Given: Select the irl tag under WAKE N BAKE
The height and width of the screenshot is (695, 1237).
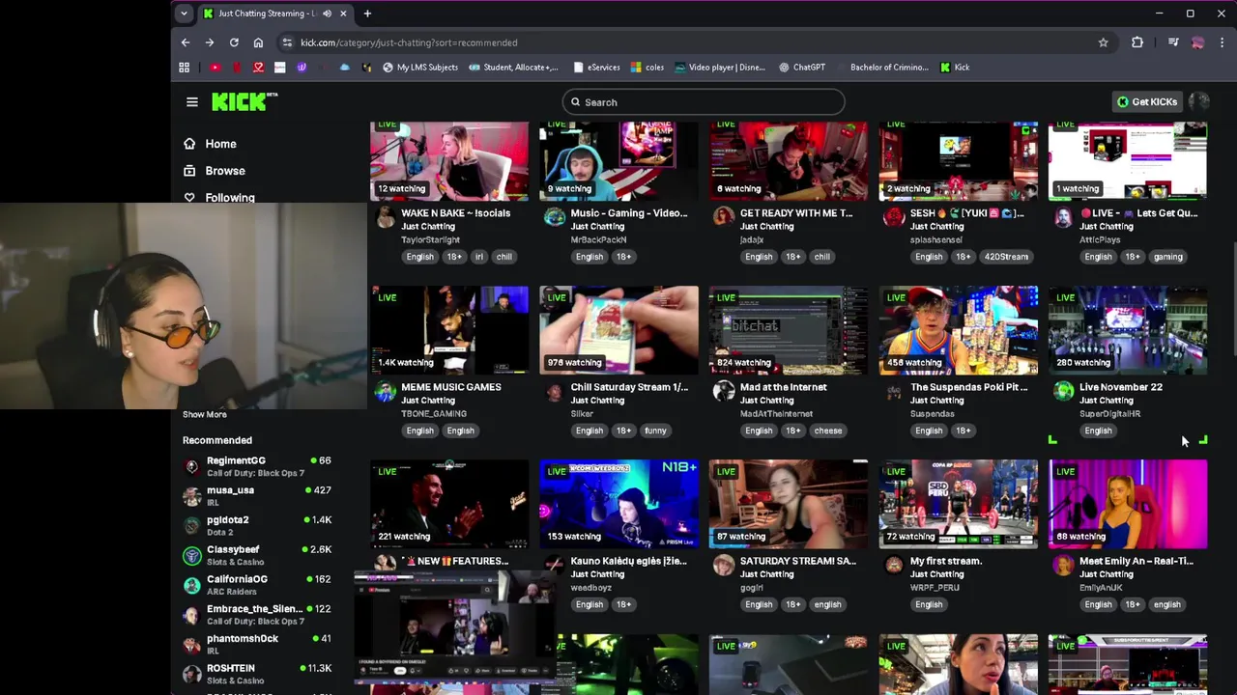Looking at the screenshot, I should pyautogui.click(x=478, y=257).
